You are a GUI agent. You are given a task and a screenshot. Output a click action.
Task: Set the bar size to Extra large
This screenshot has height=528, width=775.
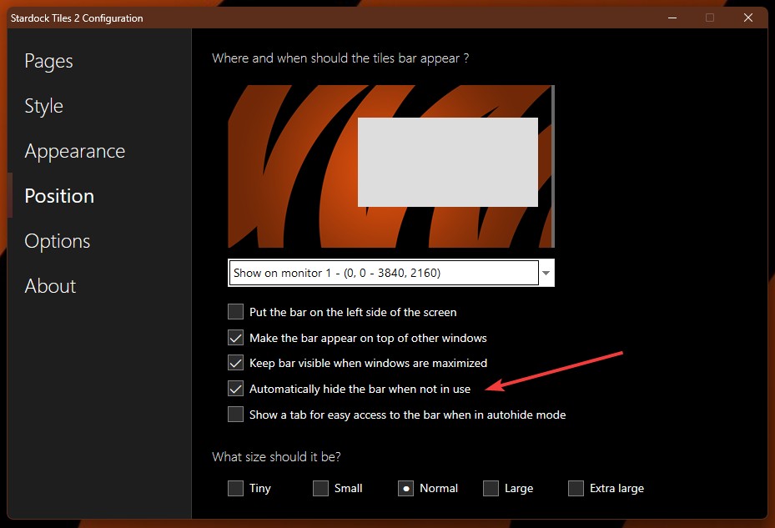(576, 488)
